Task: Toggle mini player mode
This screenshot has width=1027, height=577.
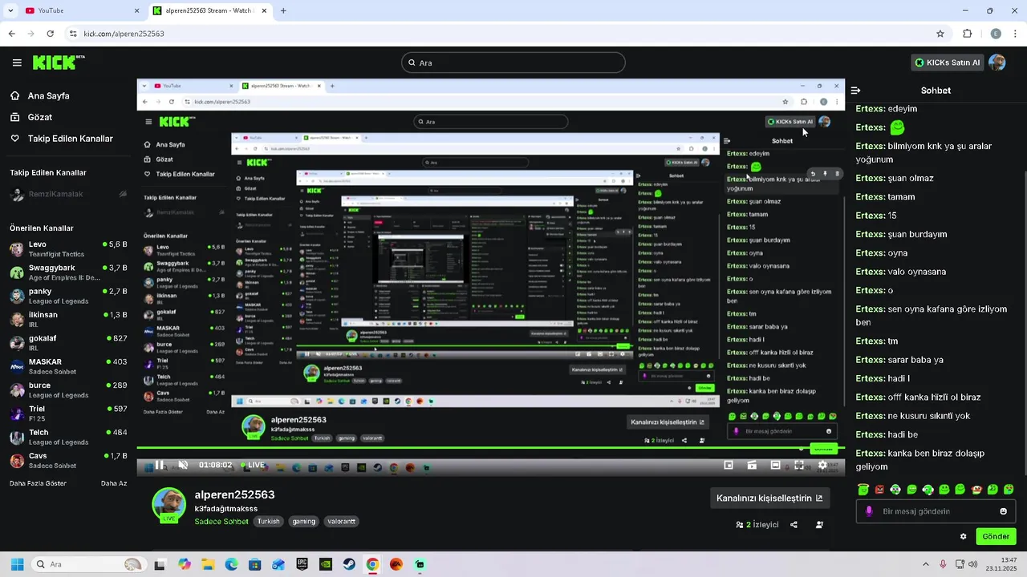Action: [729, 465]
